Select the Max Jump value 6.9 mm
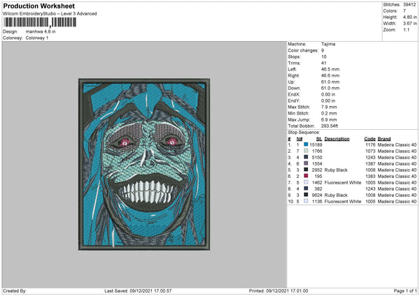 click(x=329, y=119)
